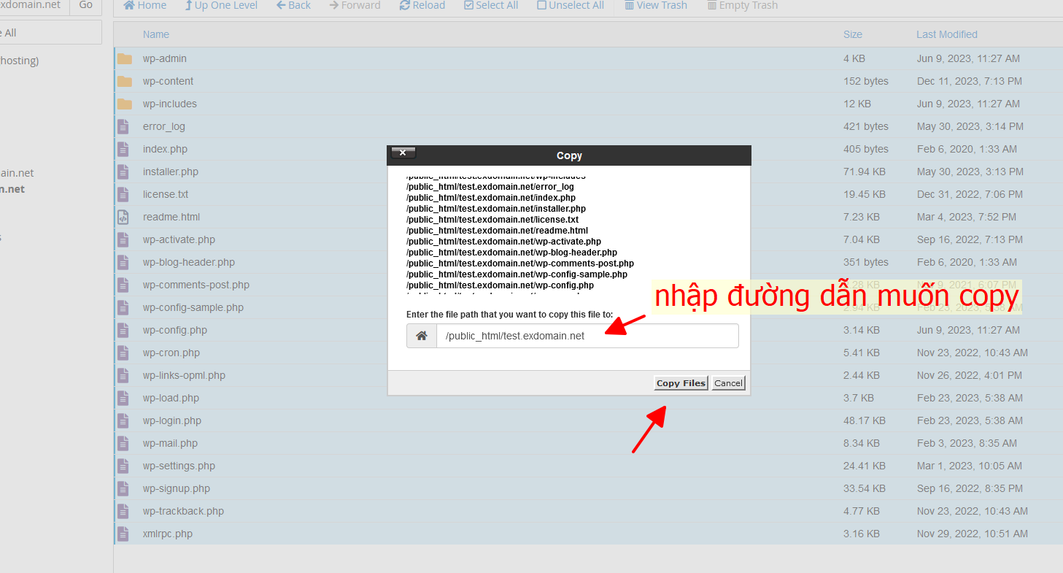
Task: Click Empty Trash in toolbar
Action: pos(742,5)
